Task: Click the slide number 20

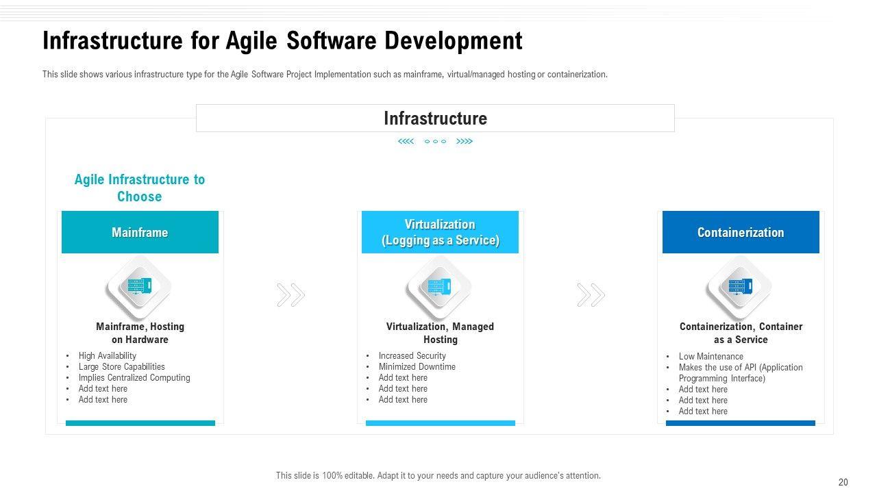Action: (x=843, y=482)
